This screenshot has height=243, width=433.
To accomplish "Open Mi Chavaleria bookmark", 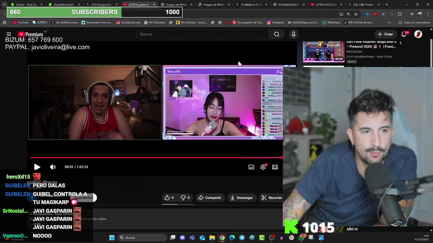I will click(155, 23).
